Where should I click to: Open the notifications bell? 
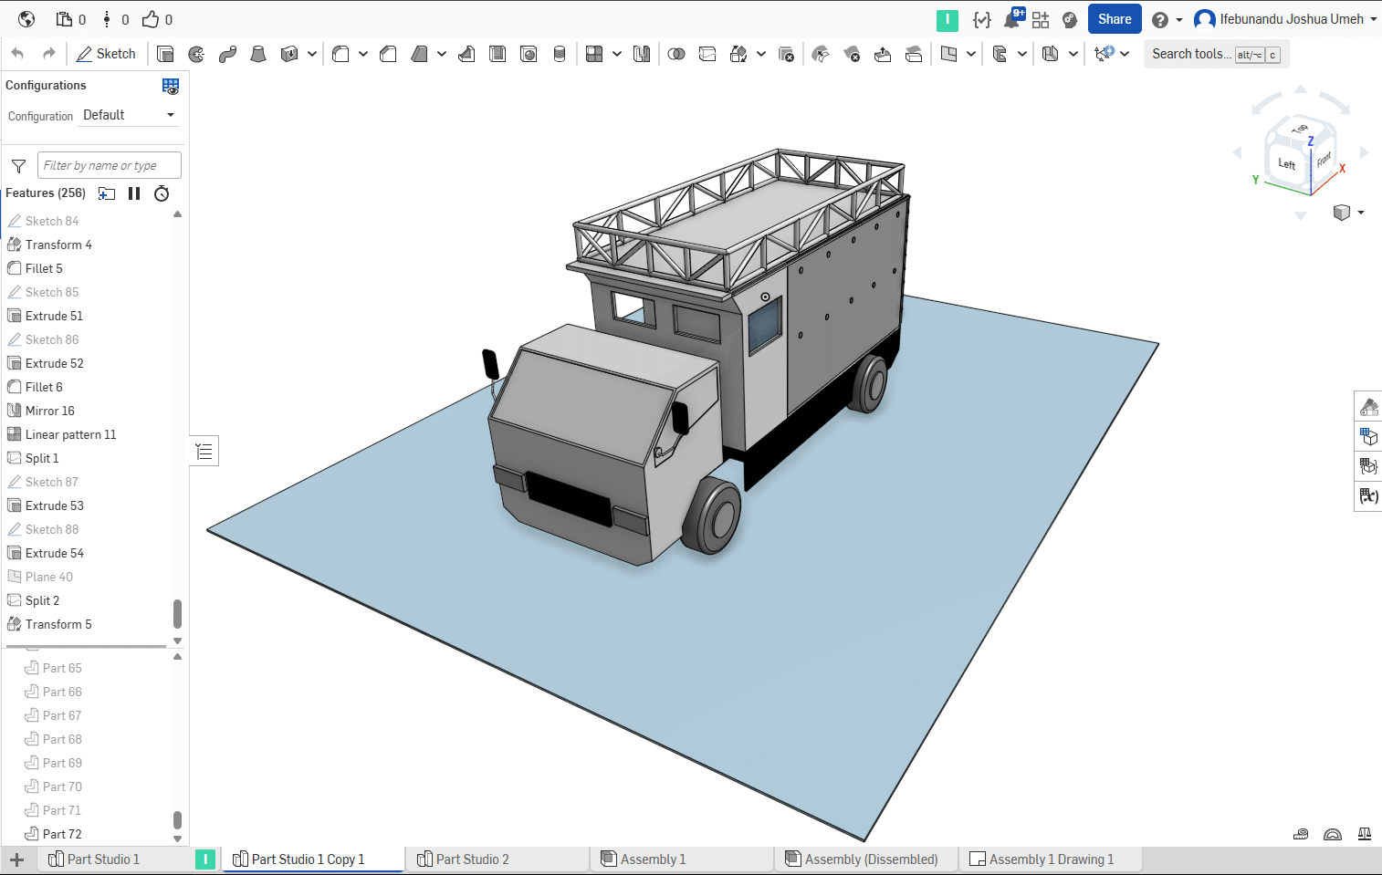coord(1012,19)
